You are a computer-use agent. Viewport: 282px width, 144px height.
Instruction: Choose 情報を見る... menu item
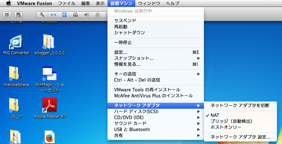[x=156, y=64]
